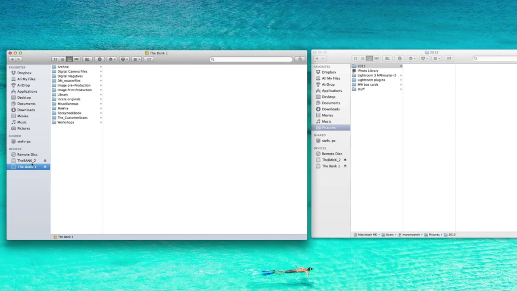Open the Arrange menu in The Bank 1 toolbar

pyautogui.click(x=137, y=59)
